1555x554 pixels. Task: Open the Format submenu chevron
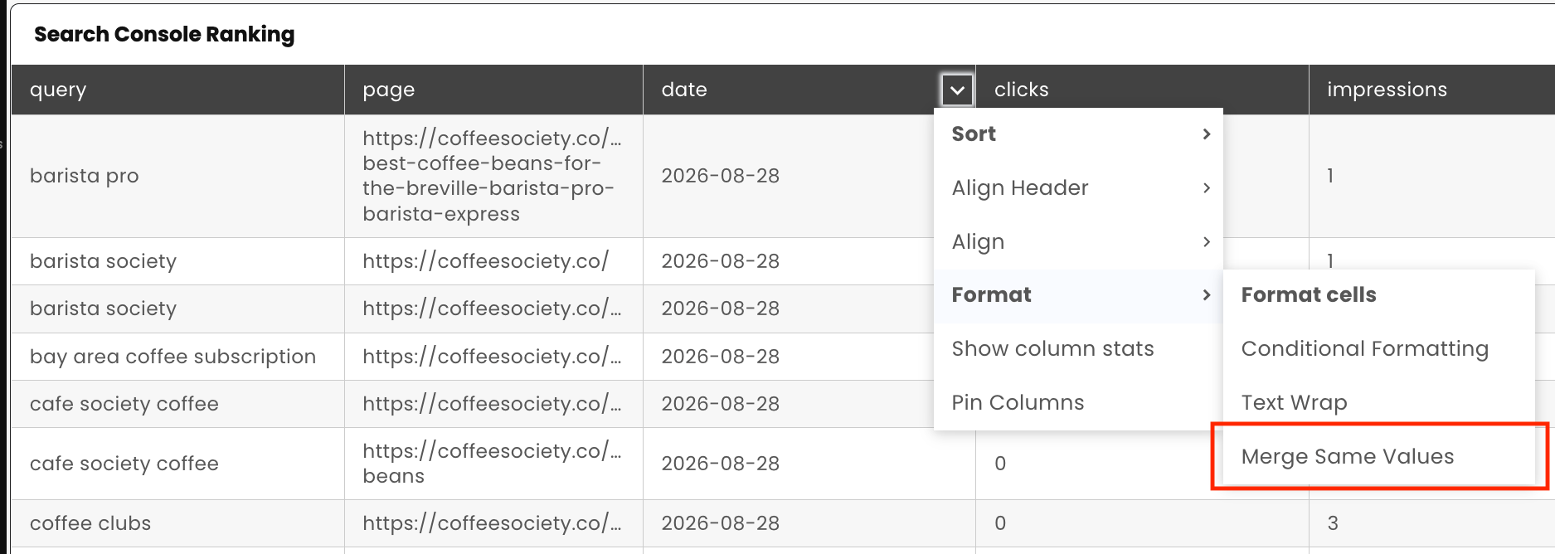pos(1207,294)
